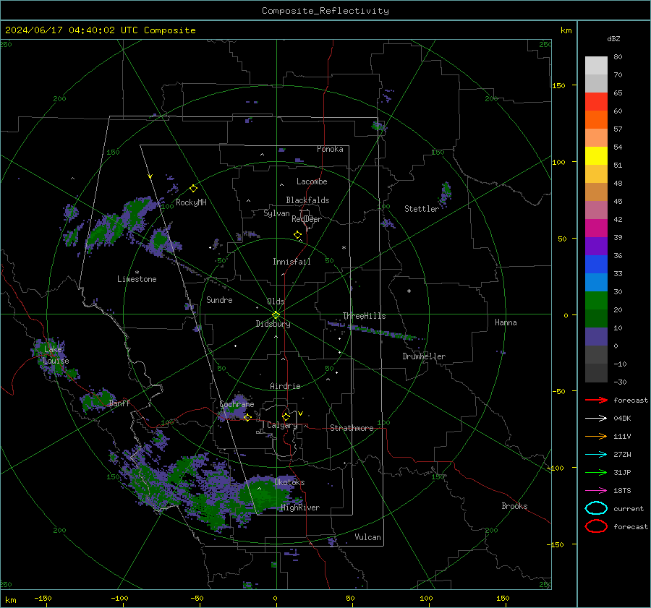Viewport: 651px width, 608px height.
Task: Click the white star marker above Limestone
Action: (x=137, y=273)
